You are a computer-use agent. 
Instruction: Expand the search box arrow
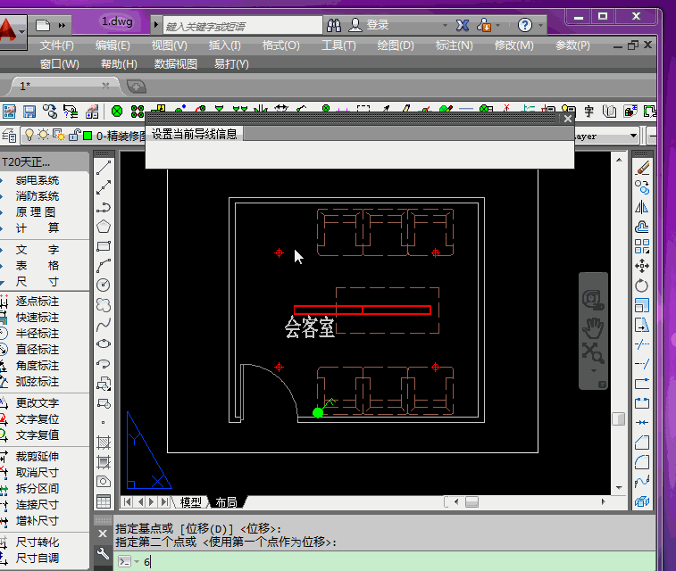[156, 25]
